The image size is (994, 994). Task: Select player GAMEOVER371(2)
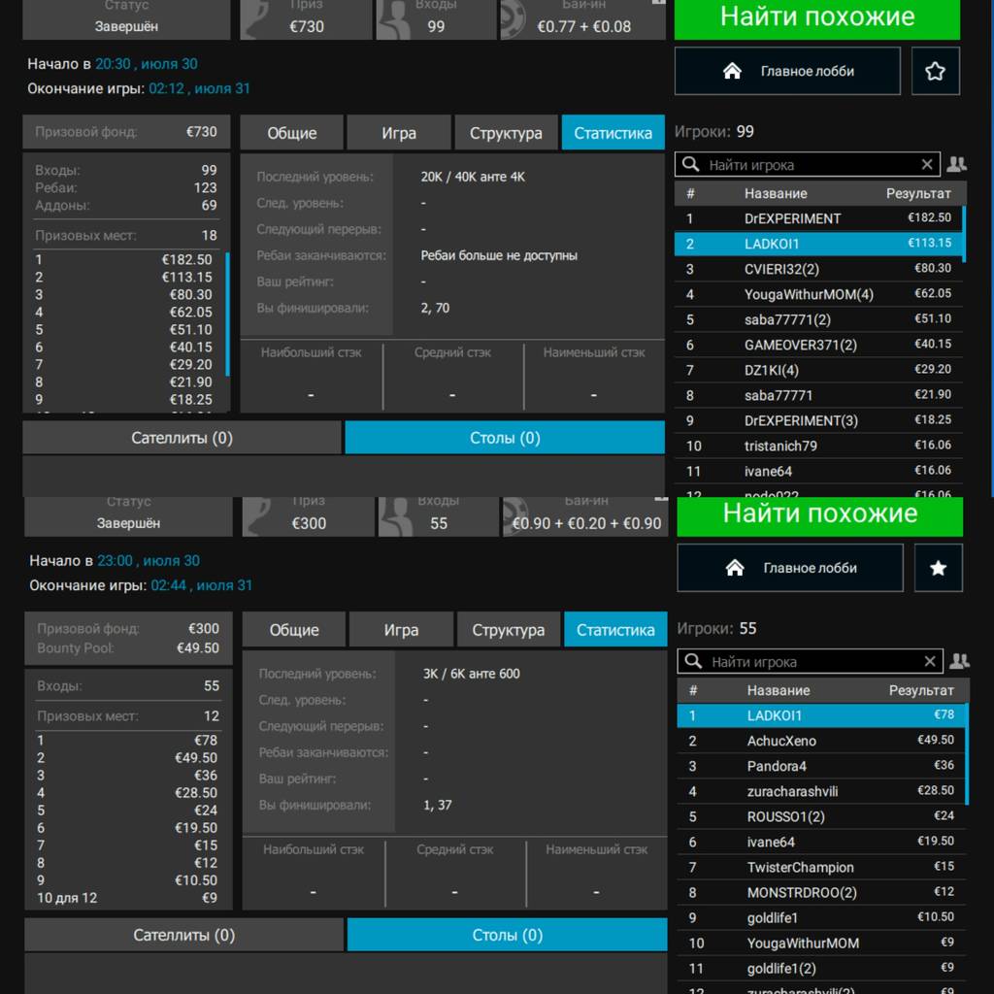coord(817,345)
